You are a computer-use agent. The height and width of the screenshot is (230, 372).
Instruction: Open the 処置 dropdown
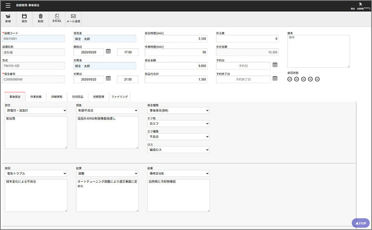pos(107,173)
